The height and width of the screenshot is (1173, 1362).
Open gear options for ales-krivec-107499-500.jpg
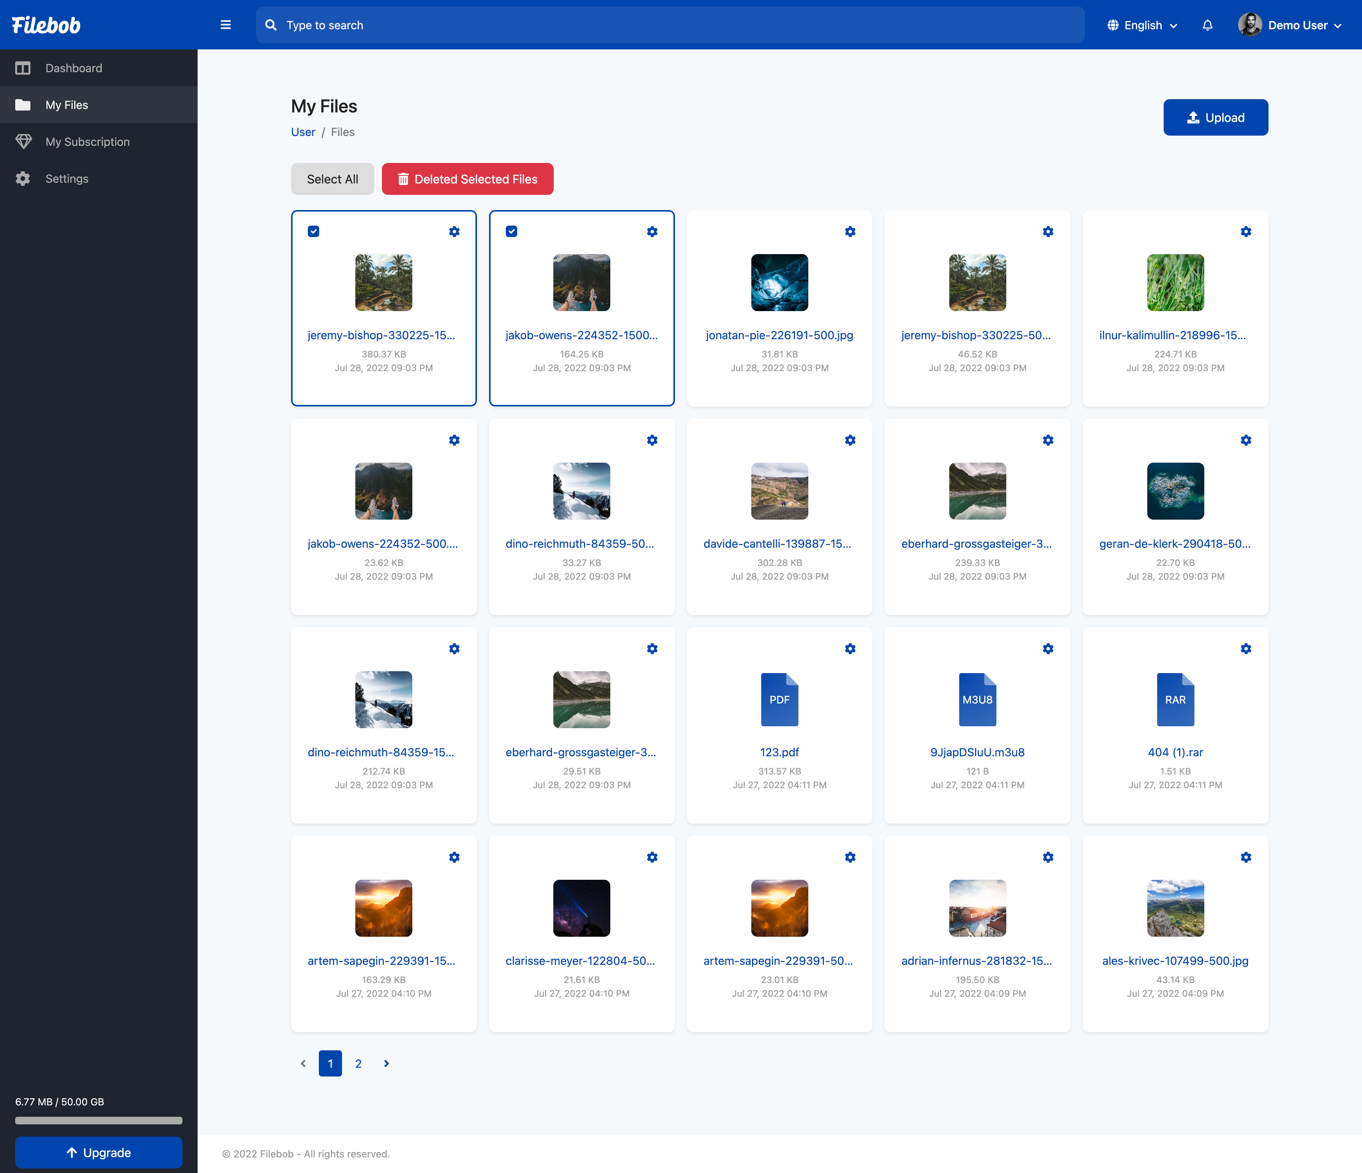tap(1246, 857)
